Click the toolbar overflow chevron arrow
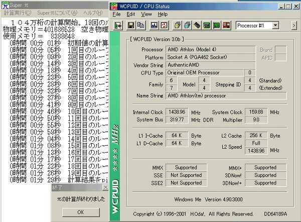 pos(294,26)
